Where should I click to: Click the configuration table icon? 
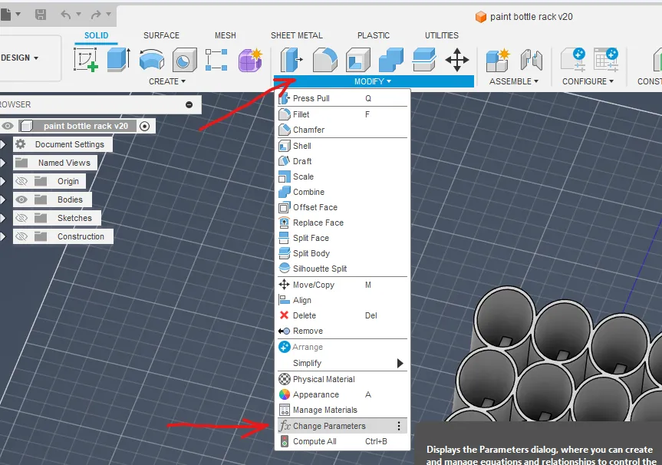[606, 60]
